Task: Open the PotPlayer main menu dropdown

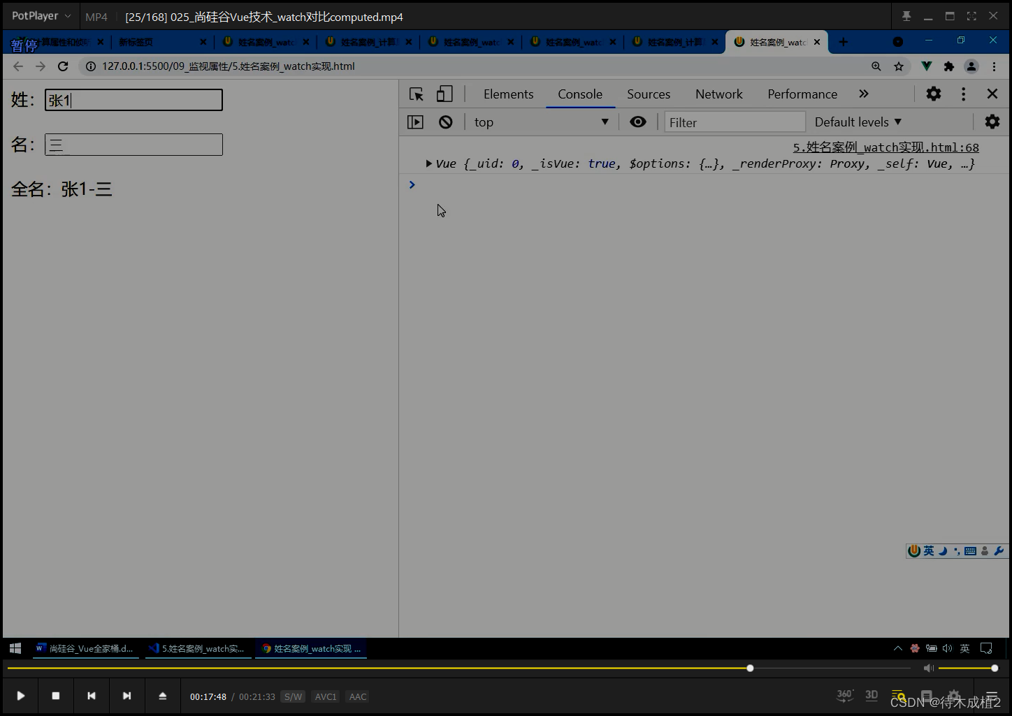Action: (41, 16)
